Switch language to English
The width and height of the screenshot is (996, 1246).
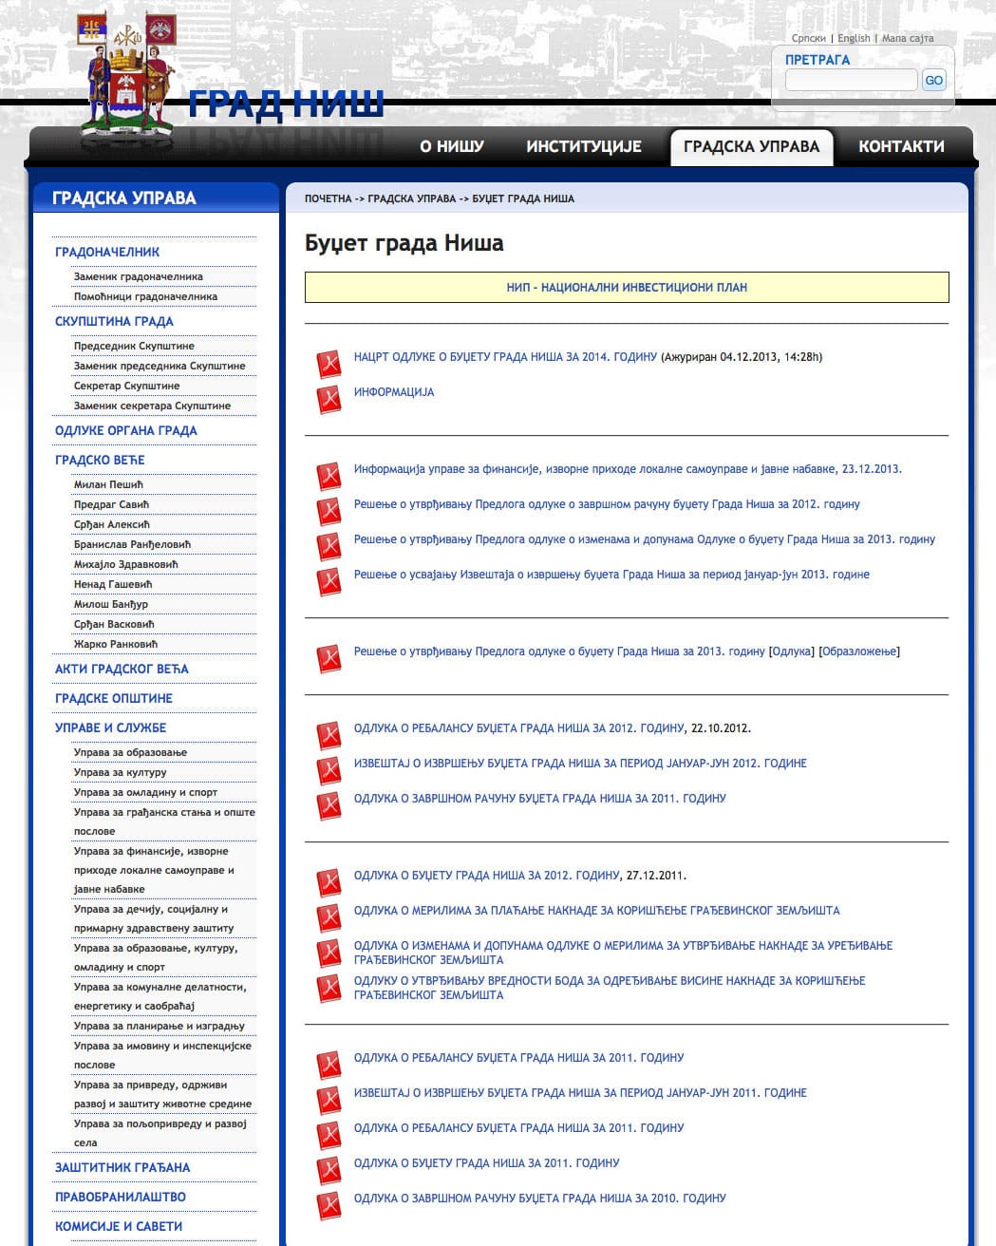point(854,39)
